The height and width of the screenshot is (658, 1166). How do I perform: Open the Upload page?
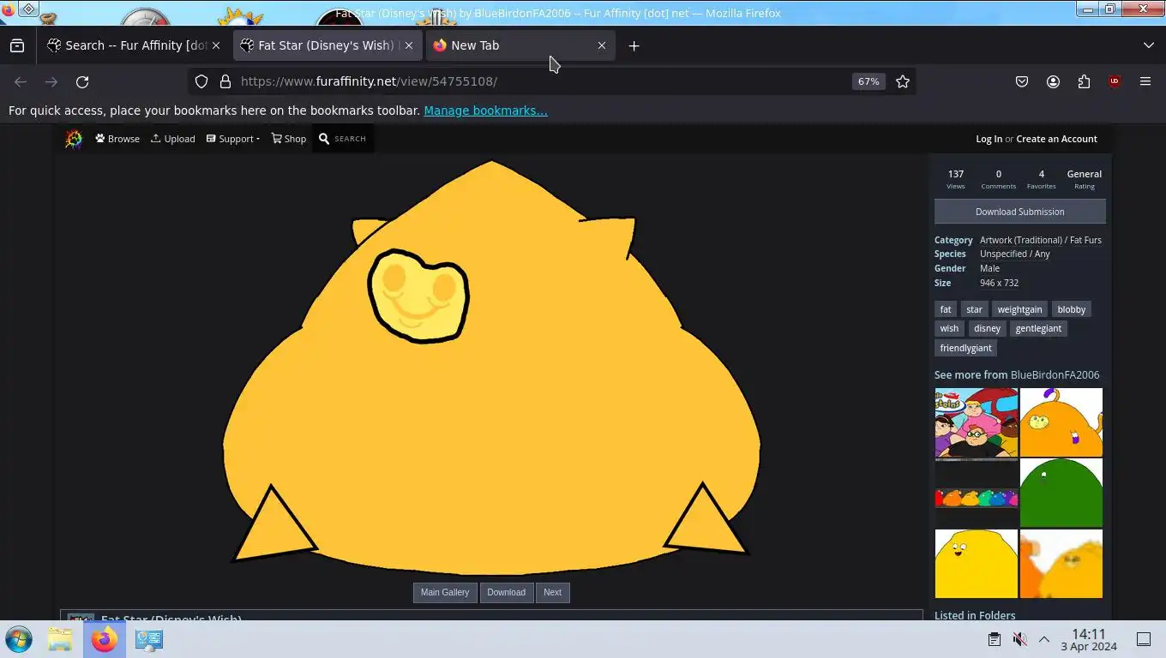tap(173, 139)
